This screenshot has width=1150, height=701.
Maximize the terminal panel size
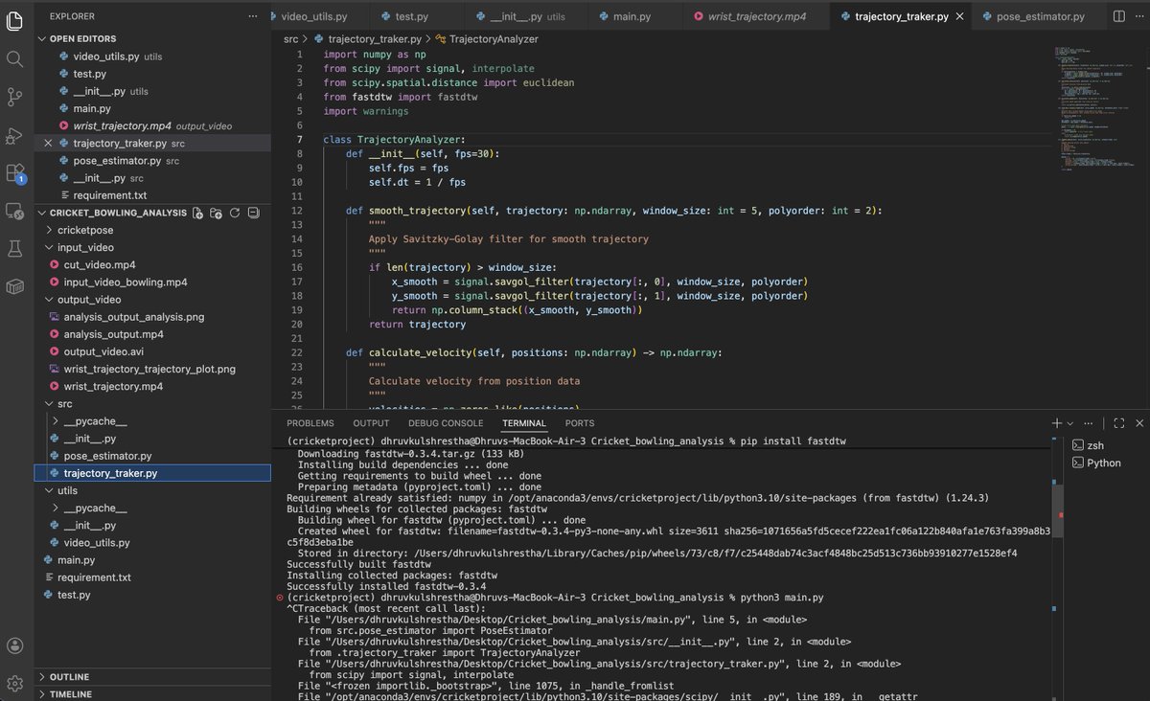[1118, 422]
